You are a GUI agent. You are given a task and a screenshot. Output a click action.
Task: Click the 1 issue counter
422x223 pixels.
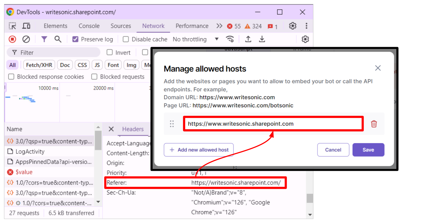(x=272, y=26)
